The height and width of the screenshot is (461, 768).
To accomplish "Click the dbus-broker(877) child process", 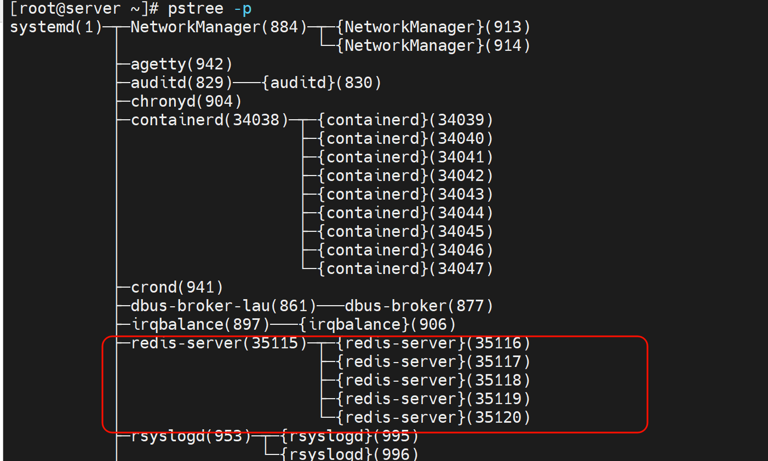I will (x=419, y=306).
